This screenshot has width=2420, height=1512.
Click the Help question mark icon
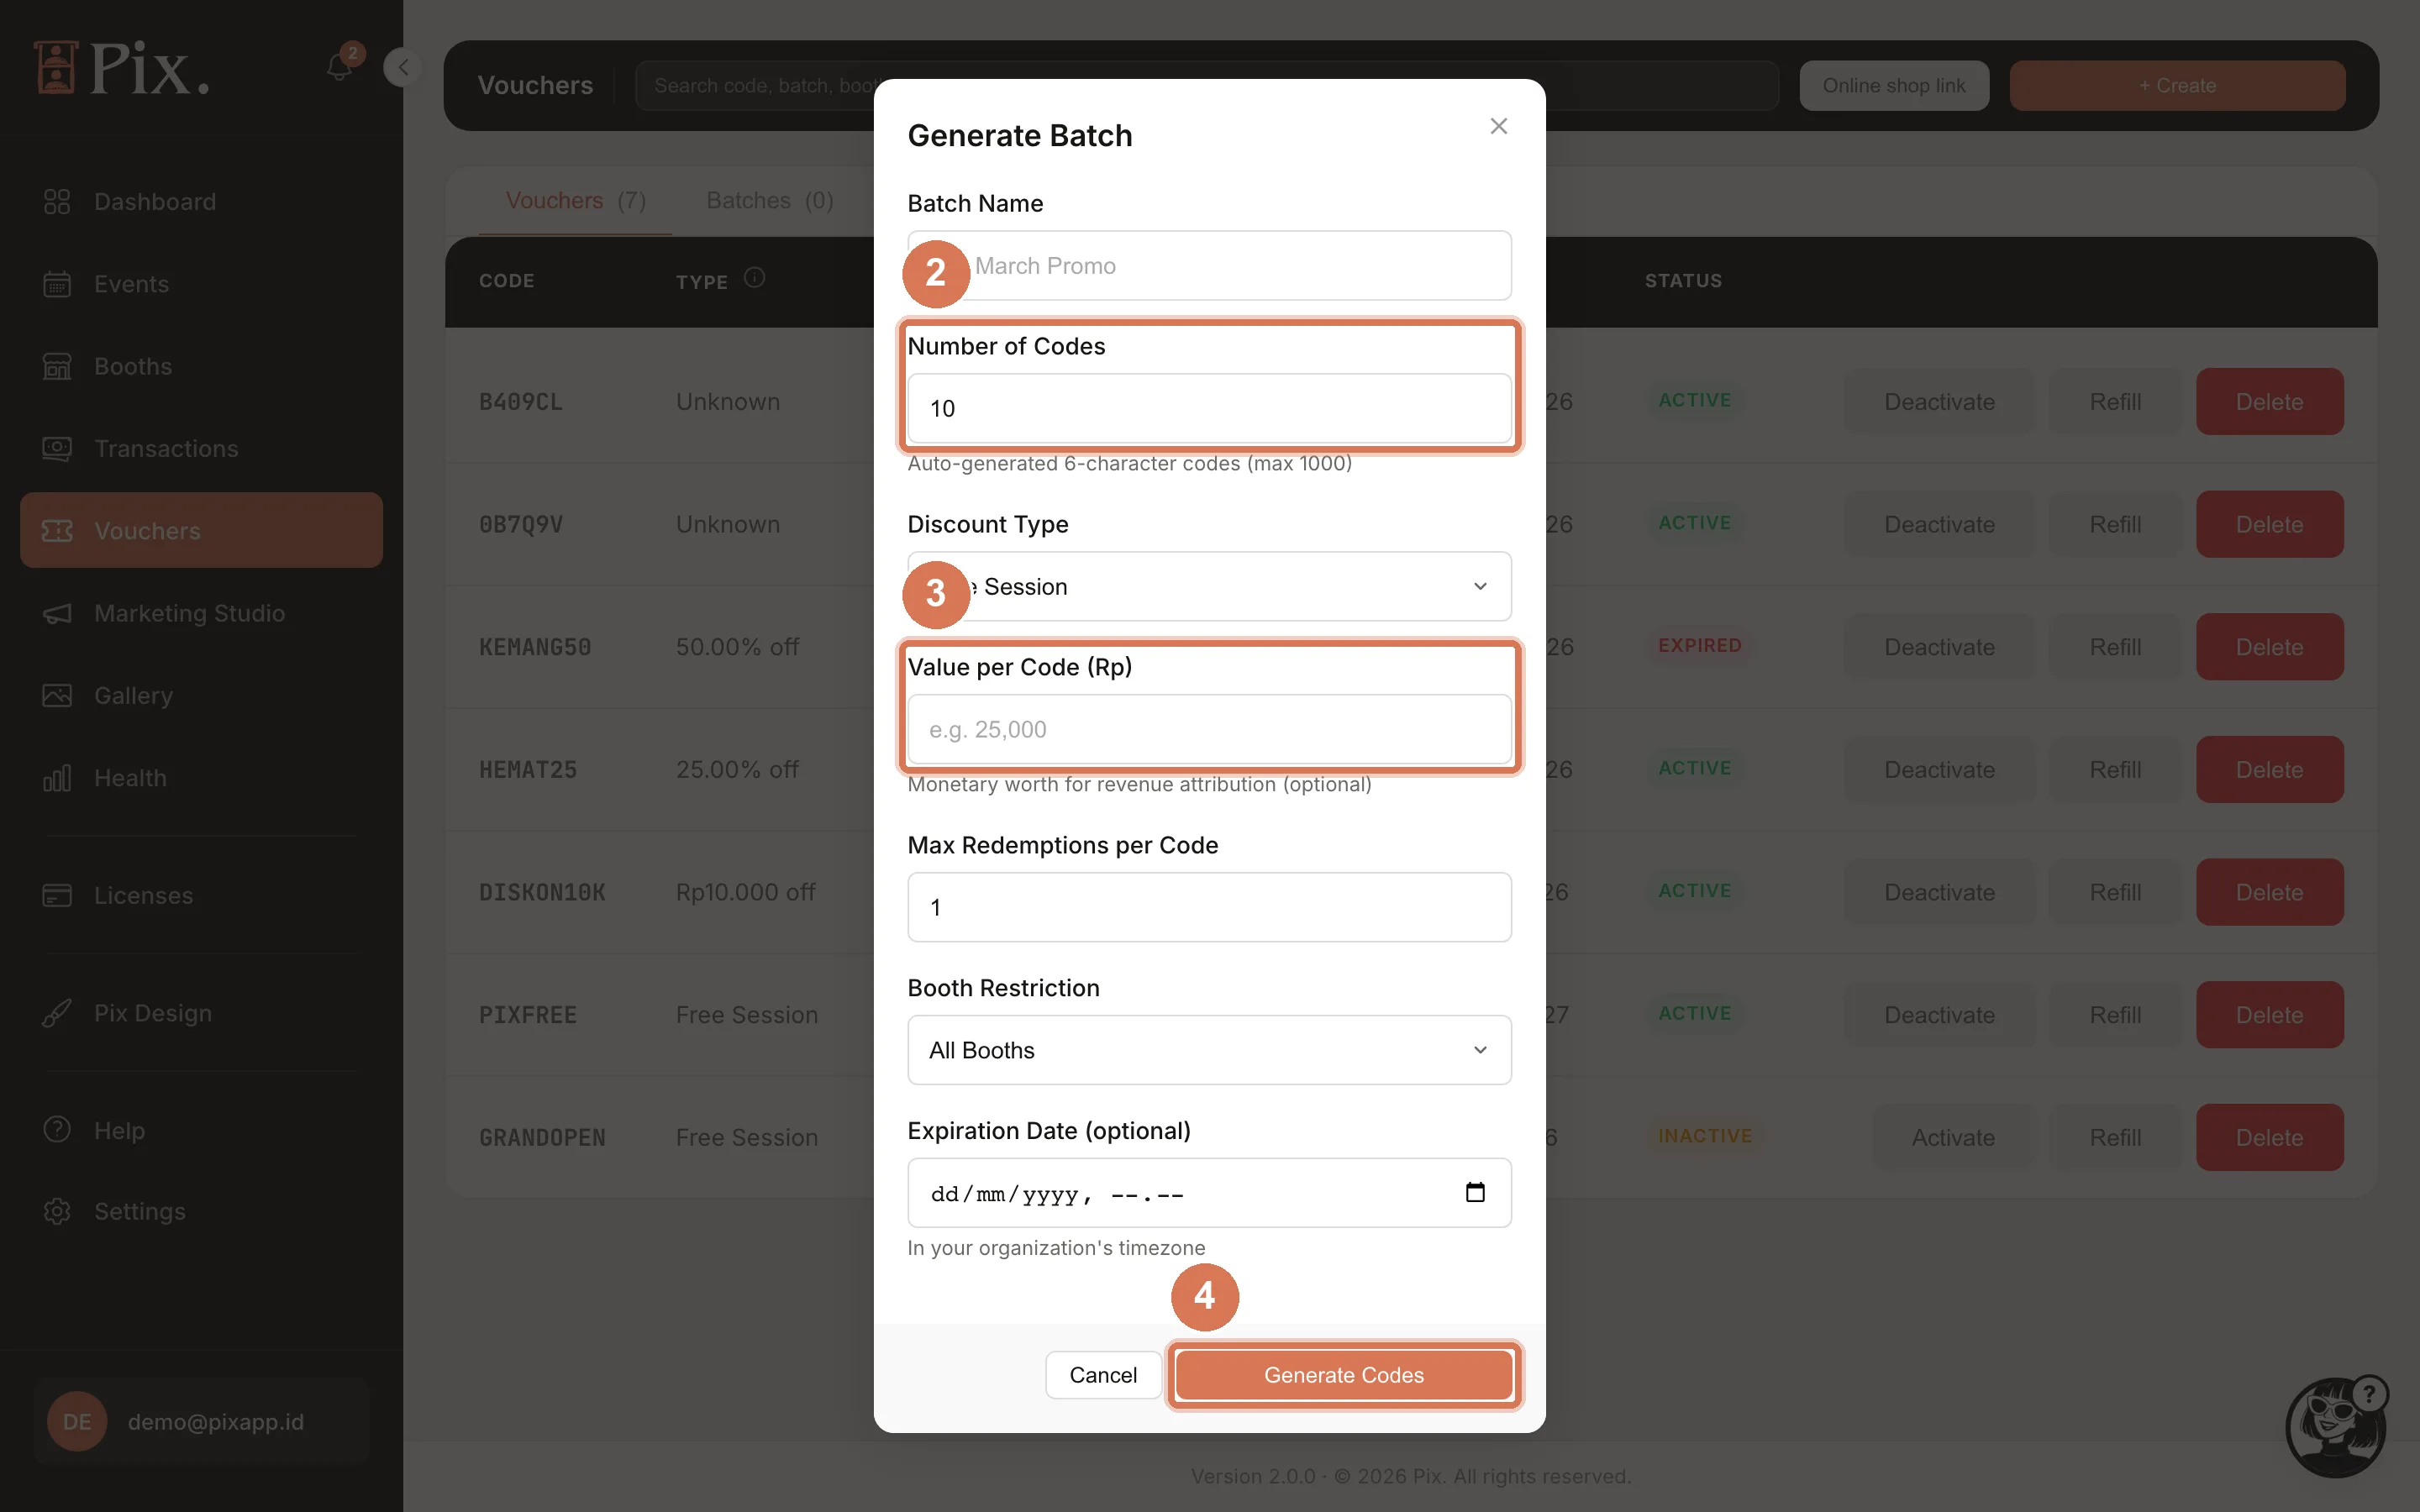click(x=57, y=1130)
